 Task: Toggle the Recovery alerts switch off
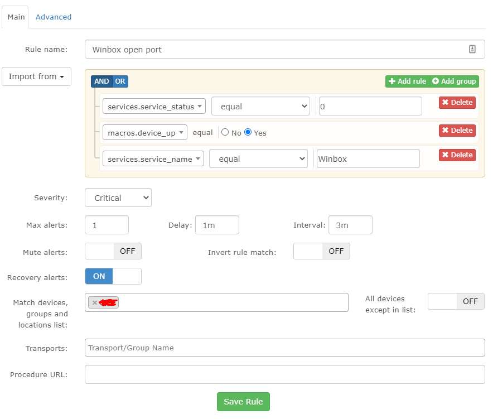pos(113,276)
